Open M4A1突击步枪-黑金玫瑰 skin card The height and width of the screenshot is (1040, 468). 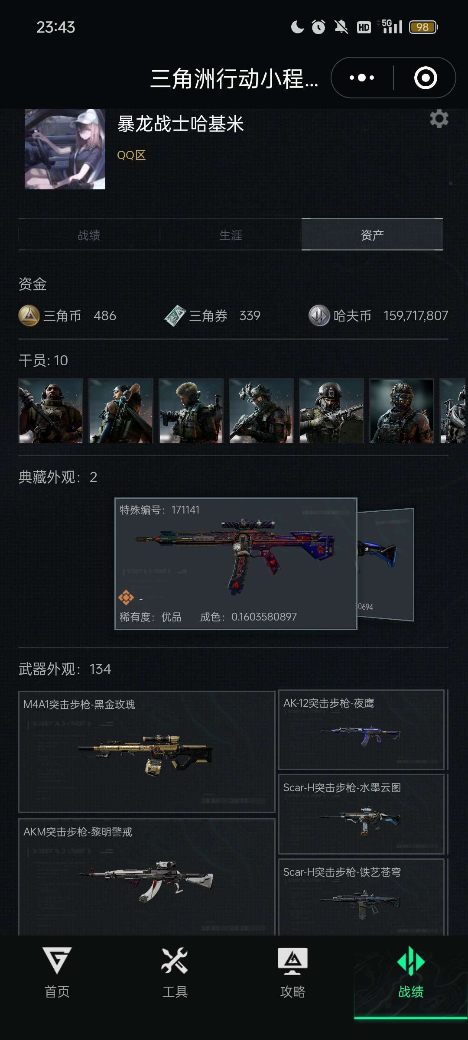tap(147, 752)
